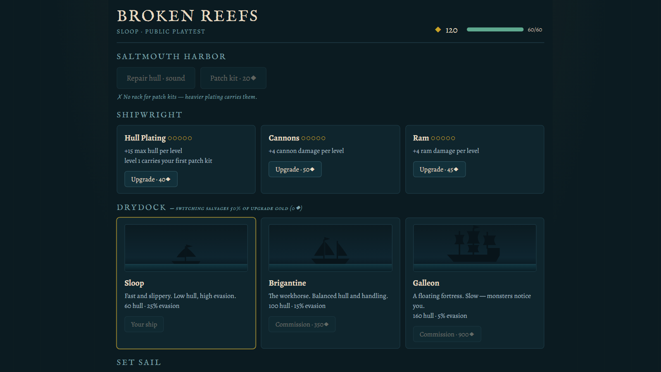Click the Cannons level pips

313,138
